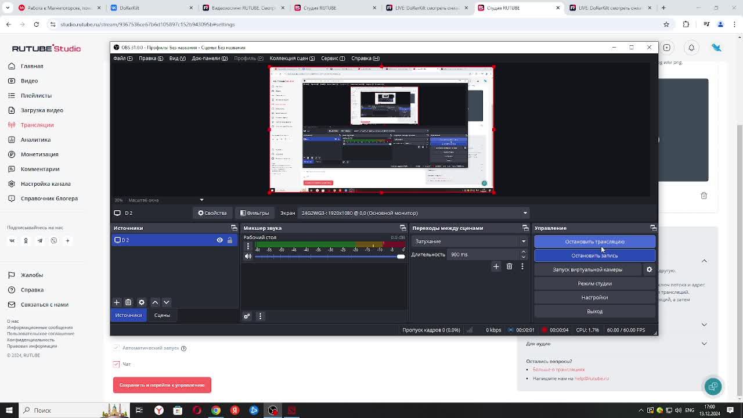Open the Telegram social icon in sidebar
The width and height of the screenshot is (743, 418).
click(x=39, y=240)
